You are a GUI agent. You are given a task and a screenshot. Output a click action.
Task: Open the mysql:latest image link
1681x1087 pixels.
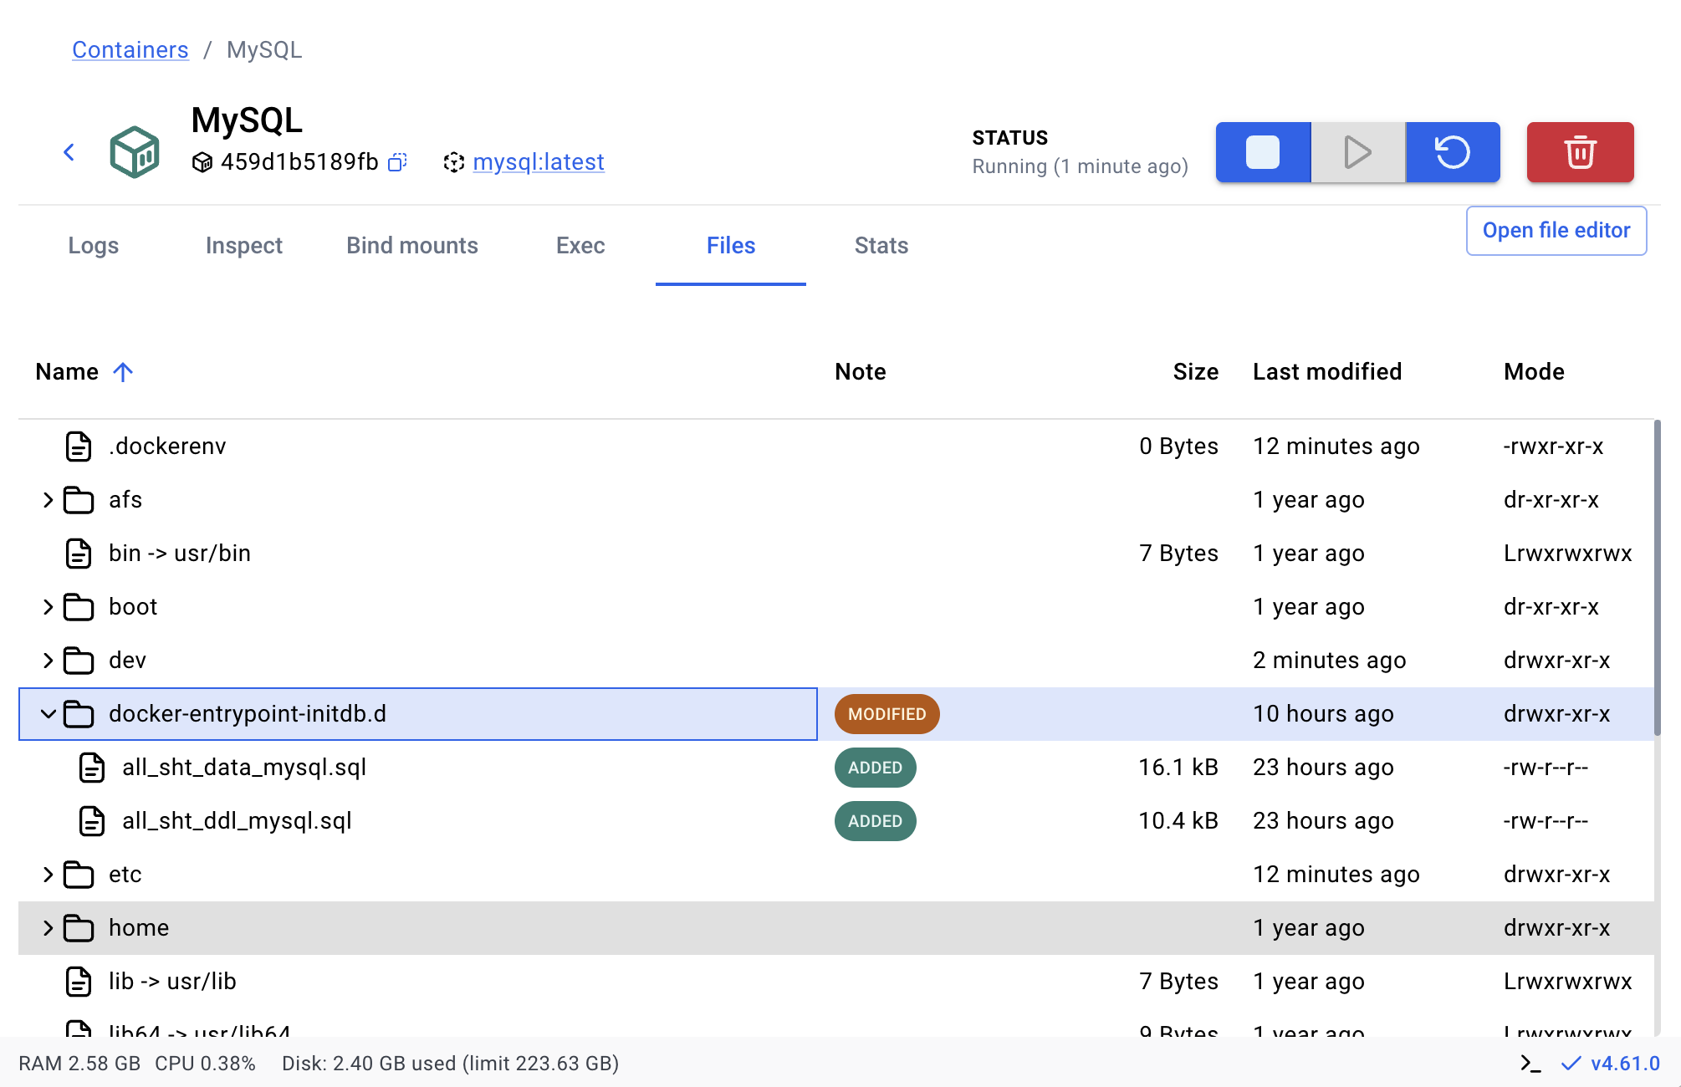538,161
